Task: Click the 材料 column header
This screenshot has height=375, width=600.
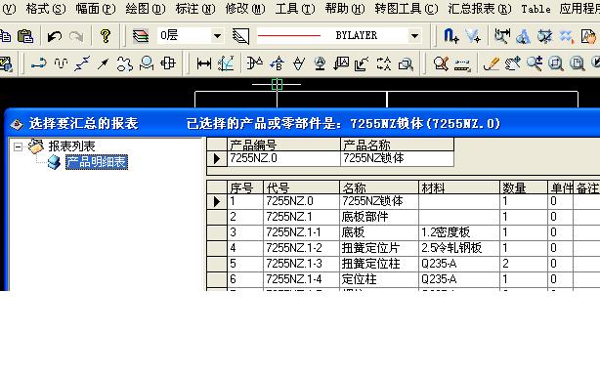Action: coord(459,187)
